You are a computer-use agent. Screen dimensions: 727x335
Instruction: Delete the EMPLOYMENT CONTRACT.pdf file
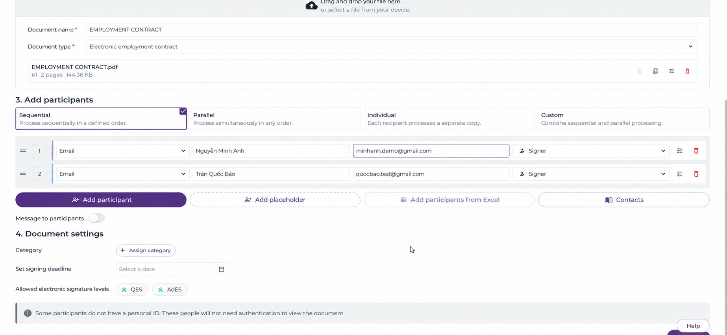(x=687, y=71)
